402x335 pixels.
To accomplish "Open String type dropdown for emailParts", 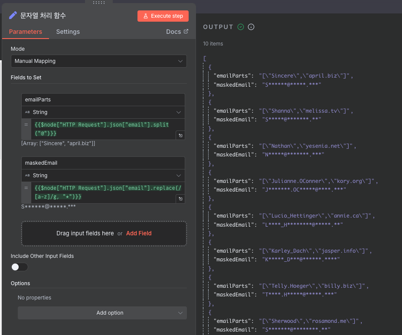I will tap(103, 112).
